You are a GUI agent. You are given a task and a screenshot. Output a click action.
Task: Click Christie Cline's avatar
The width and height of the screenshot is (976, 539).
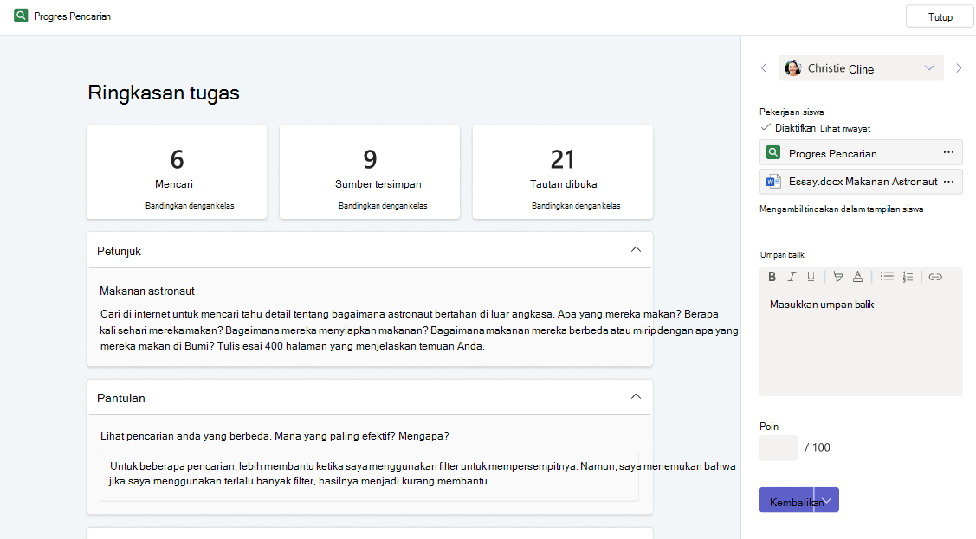(x=793, y=68)
